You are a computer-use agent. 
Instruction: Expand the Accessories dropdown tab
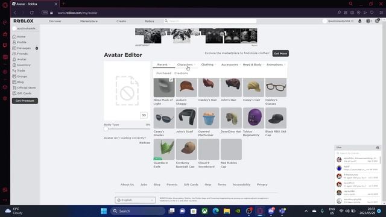click(231, 64)
